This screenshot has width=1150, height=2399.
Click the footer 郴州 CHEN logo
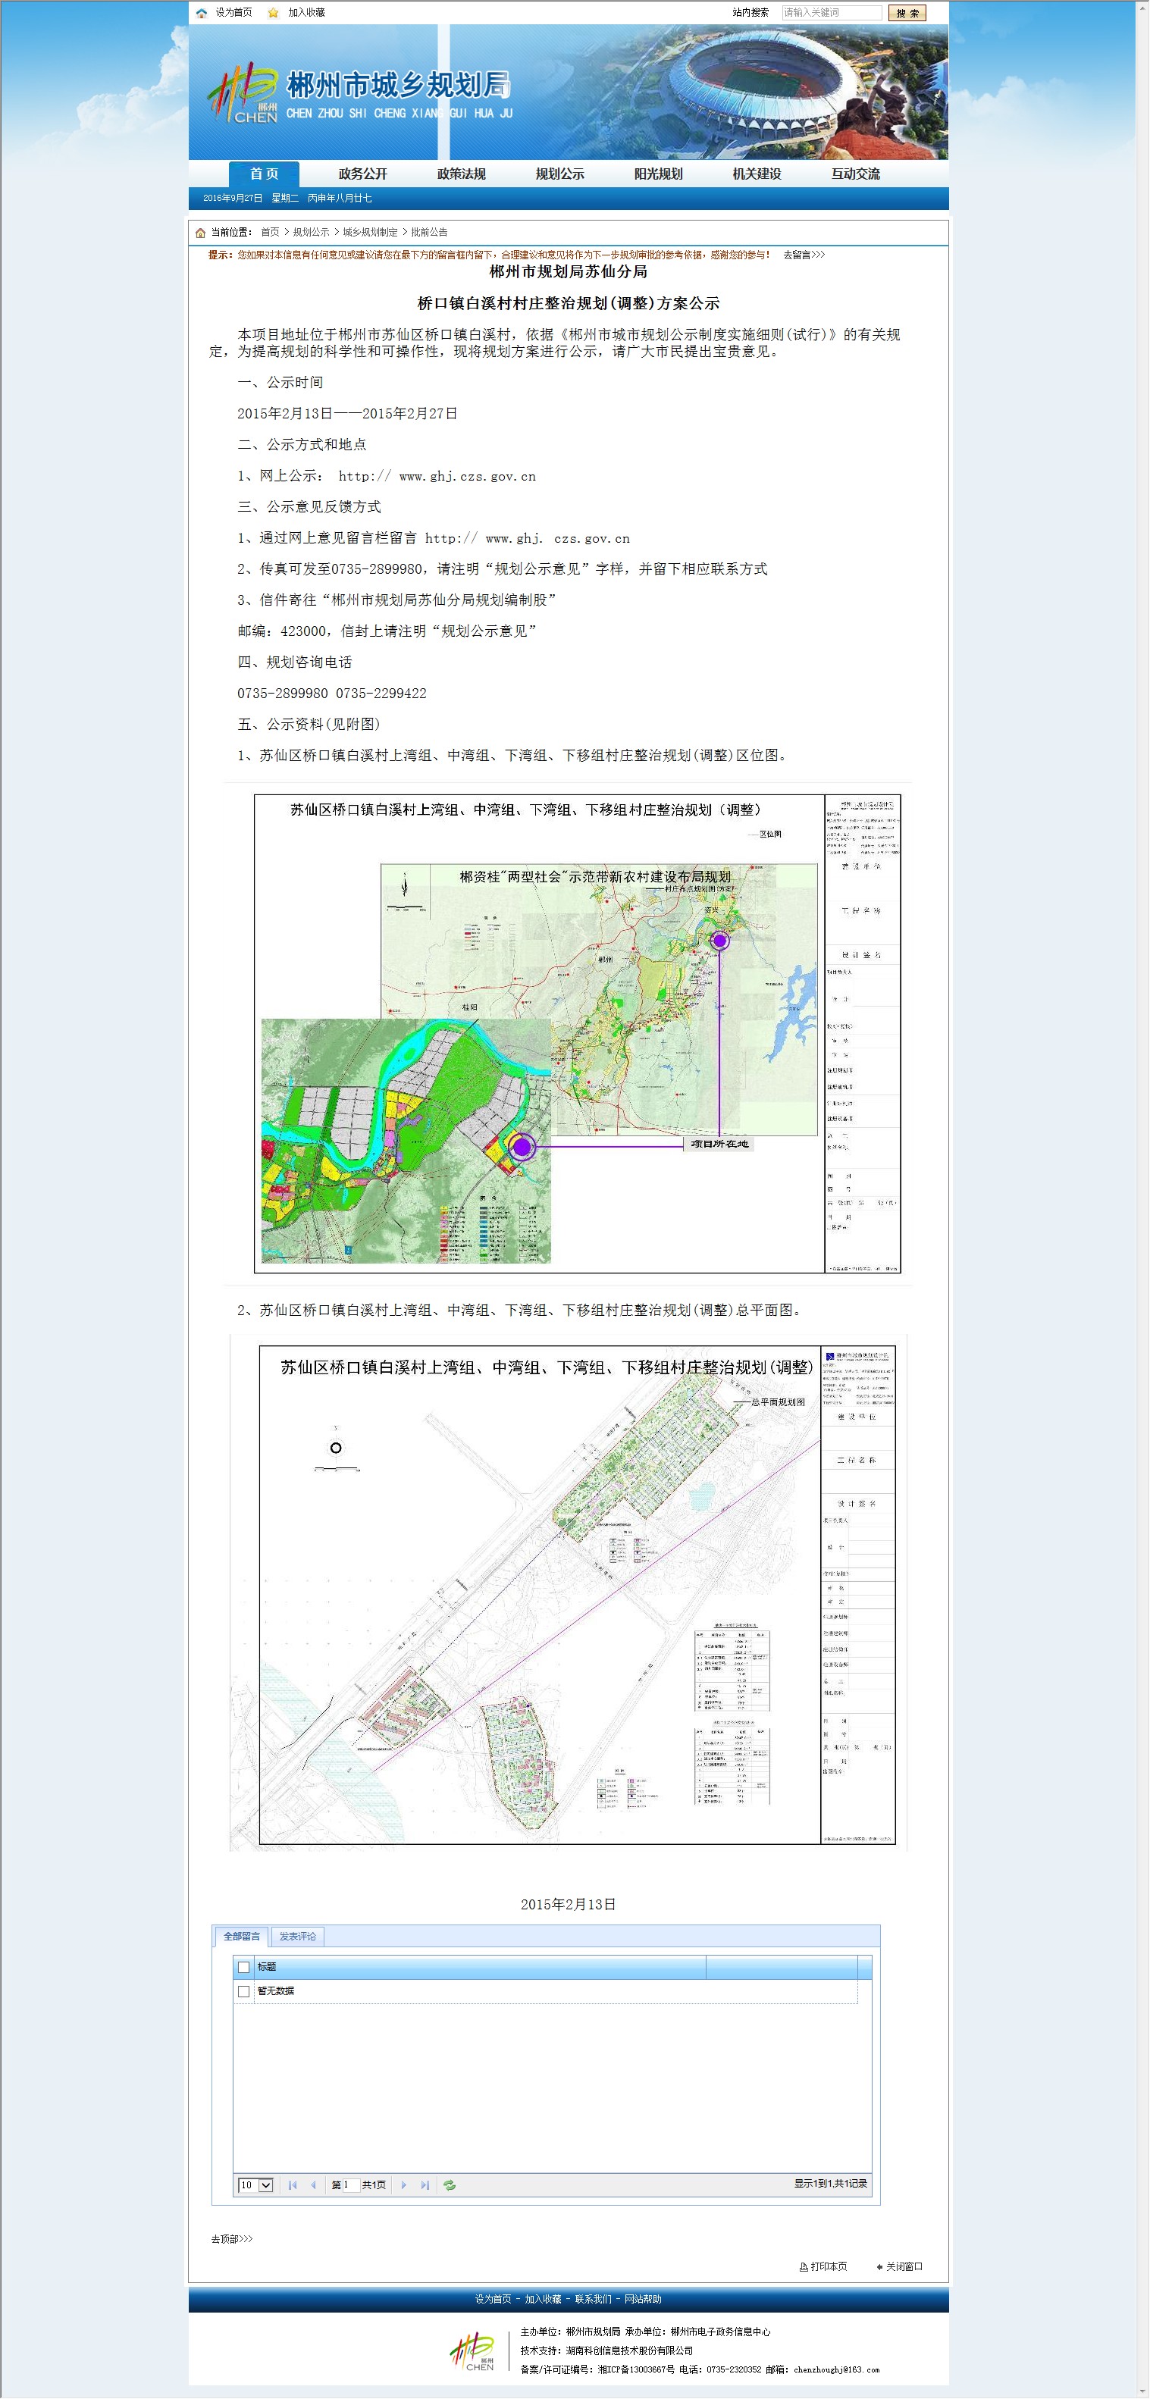[x=473, y=2351]
